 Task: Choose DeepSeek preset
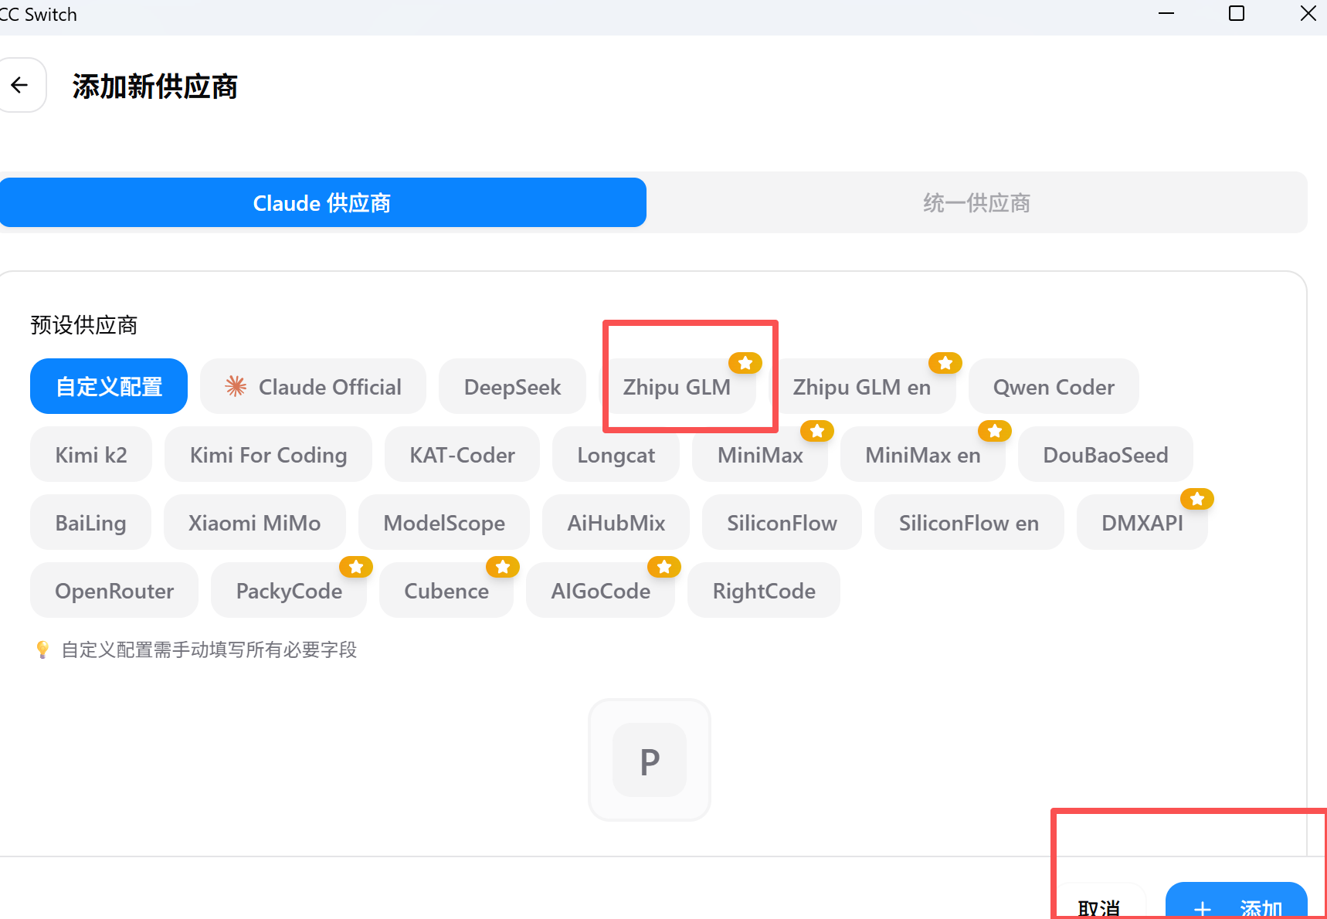click(x=512, y=386)
